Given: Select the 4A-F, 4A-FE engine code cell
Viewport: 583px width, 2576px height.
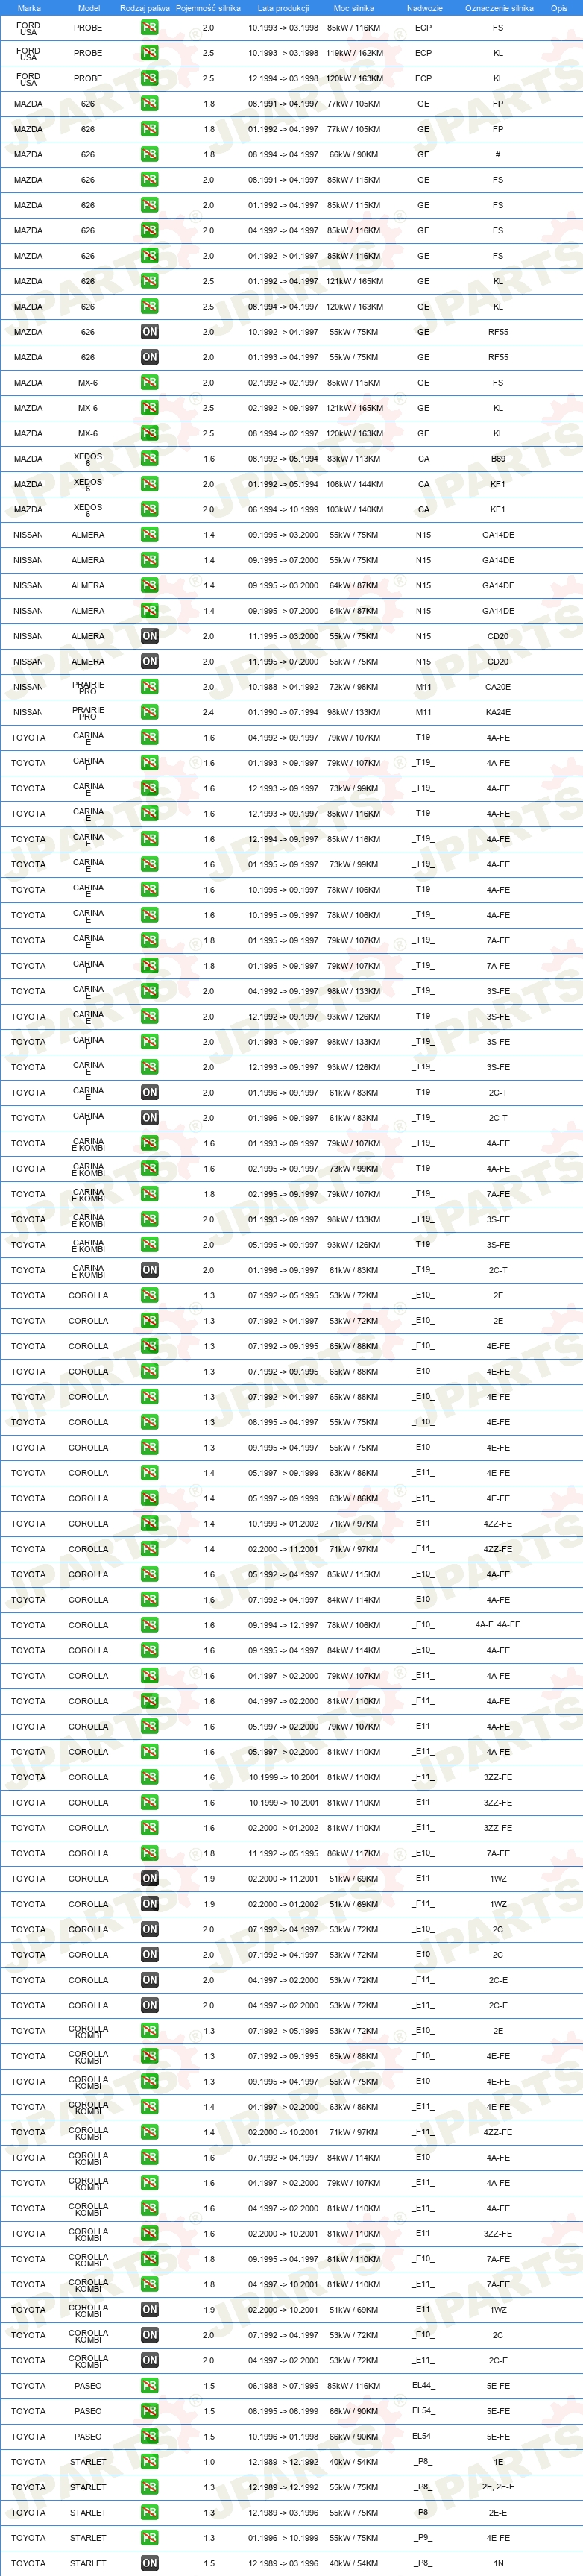Looking at the screenshot, I should coord(498,1625).
